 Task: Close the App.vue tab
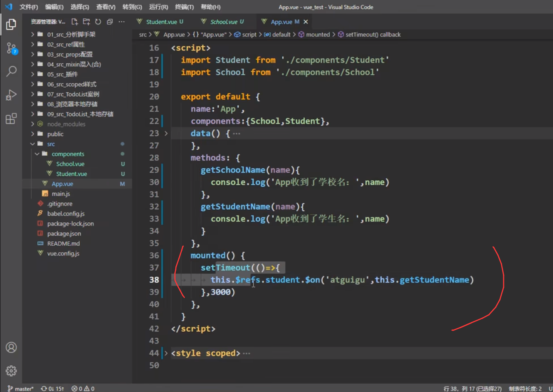pos(306,22)
